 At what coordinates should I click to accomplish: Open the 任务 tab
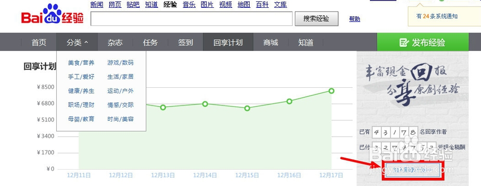[x=150, y=42]
